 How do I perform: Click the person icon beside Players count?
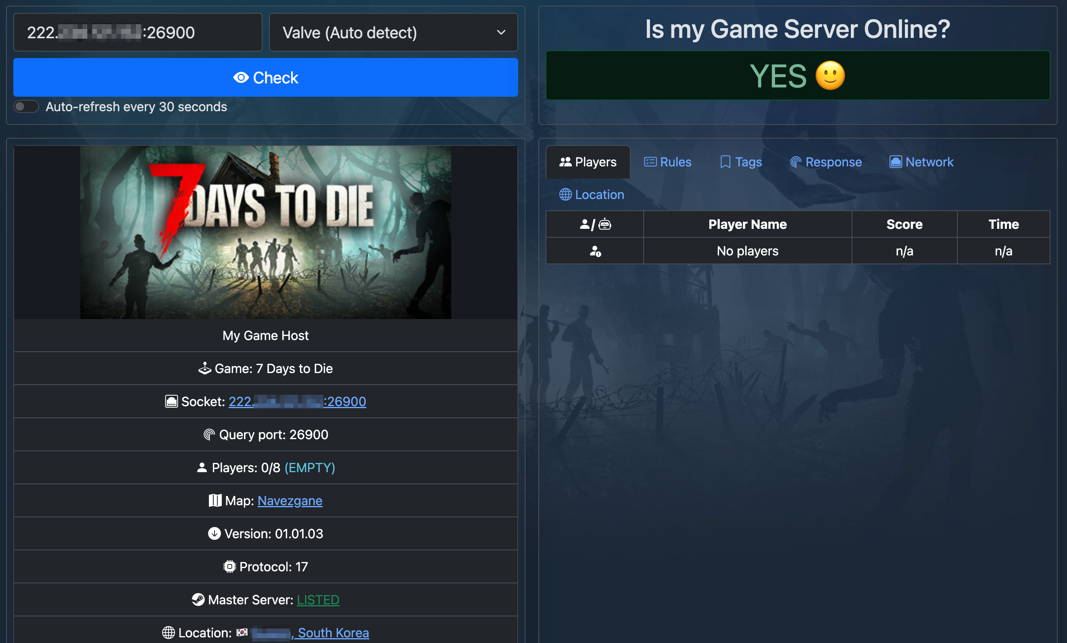[x=202, y=467]
